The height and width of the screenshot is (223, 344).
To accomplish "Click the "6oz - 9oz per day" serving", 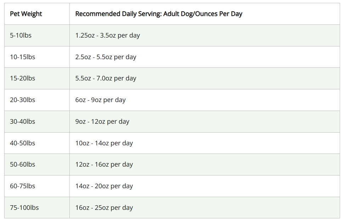I will tap(100, 100).
